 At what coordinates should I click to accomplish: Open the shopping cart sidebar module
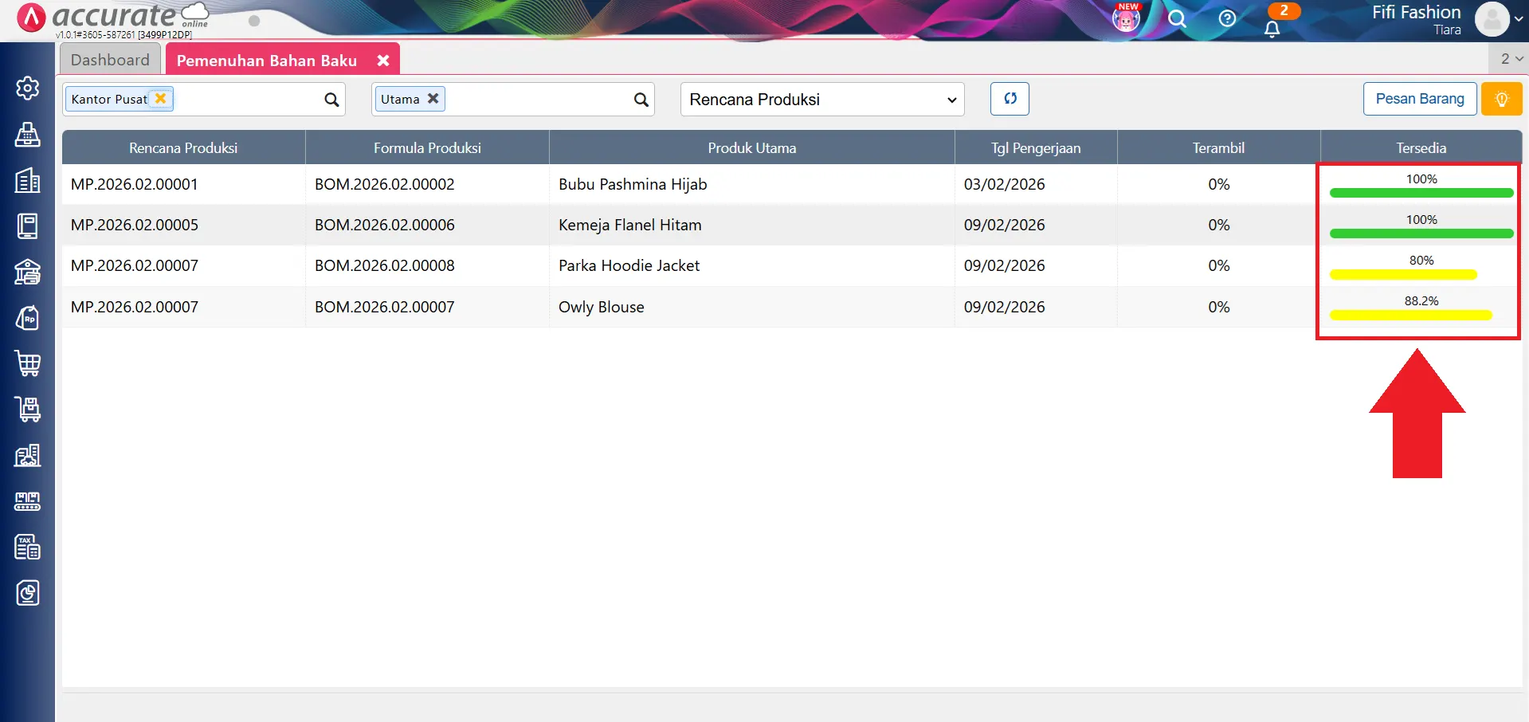[x=28, y=363]
